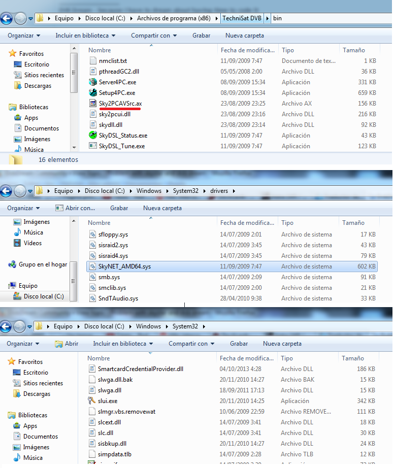Click the SmartcardCredentialProvider.dll icon

click(x=92, y=369)
